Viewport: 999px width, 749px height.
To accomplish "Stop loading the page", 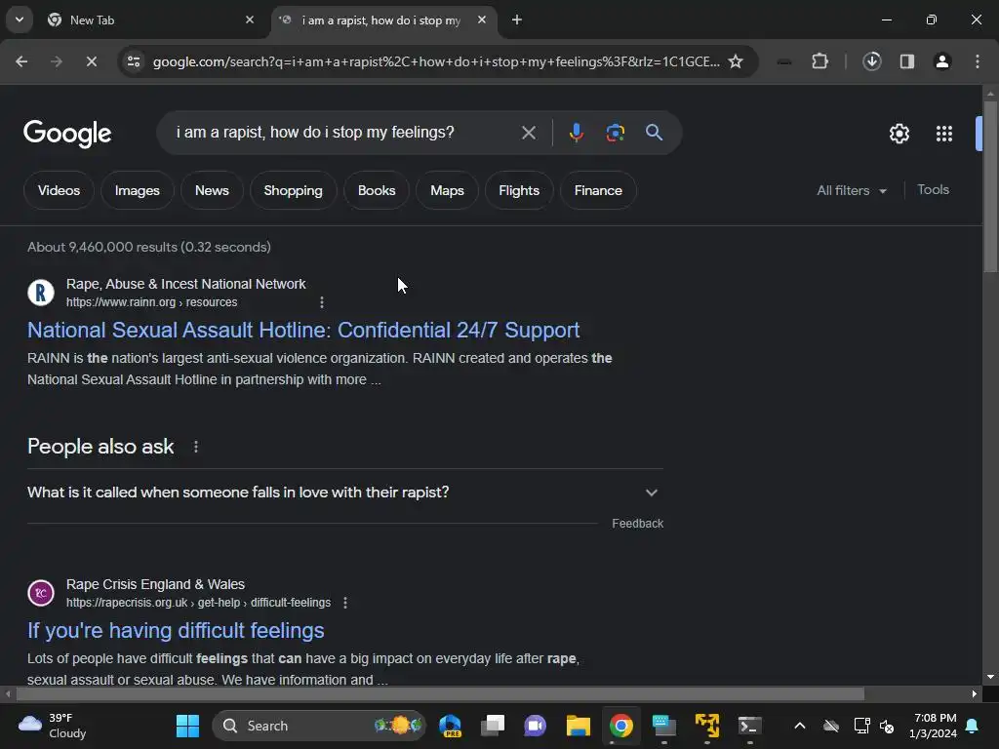I will [91, 61].
